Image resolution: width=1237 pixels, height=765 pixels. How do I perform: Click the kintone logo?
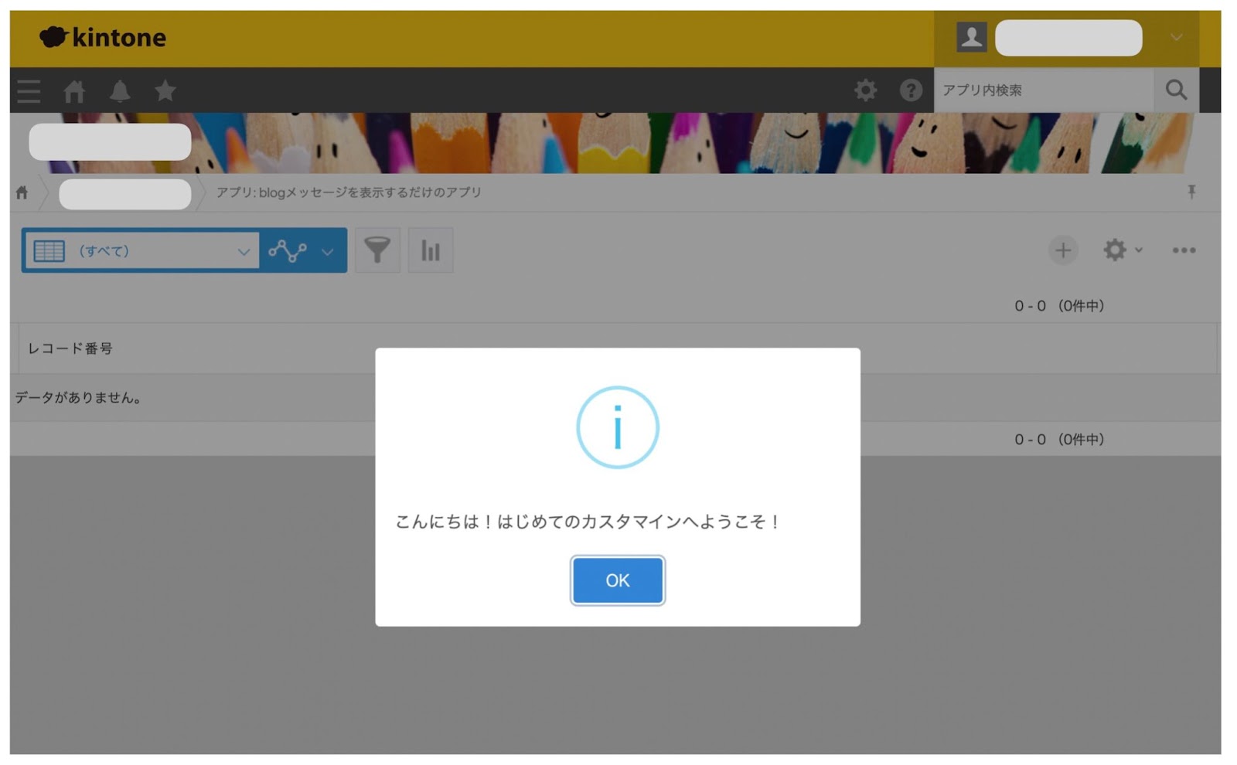(x=103, y=37)
